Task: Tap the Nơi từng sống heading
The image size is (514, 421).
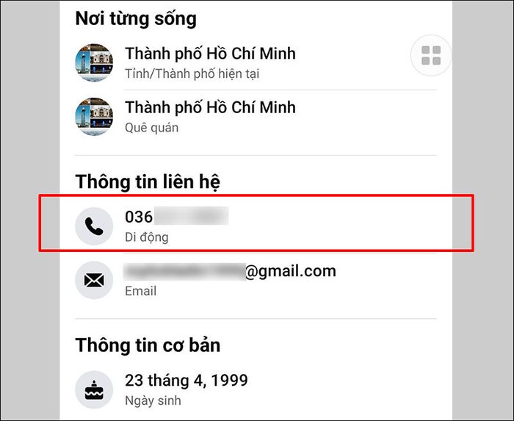Action: point(136,19)
